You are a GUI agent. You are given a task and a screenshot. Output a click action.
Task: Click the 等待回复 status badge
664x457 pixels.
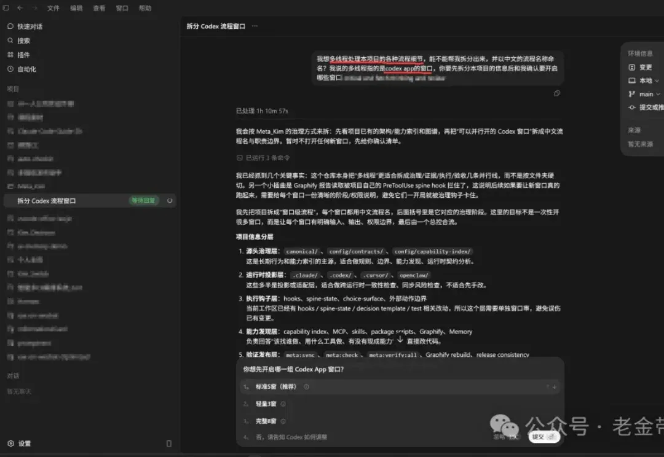143,200
